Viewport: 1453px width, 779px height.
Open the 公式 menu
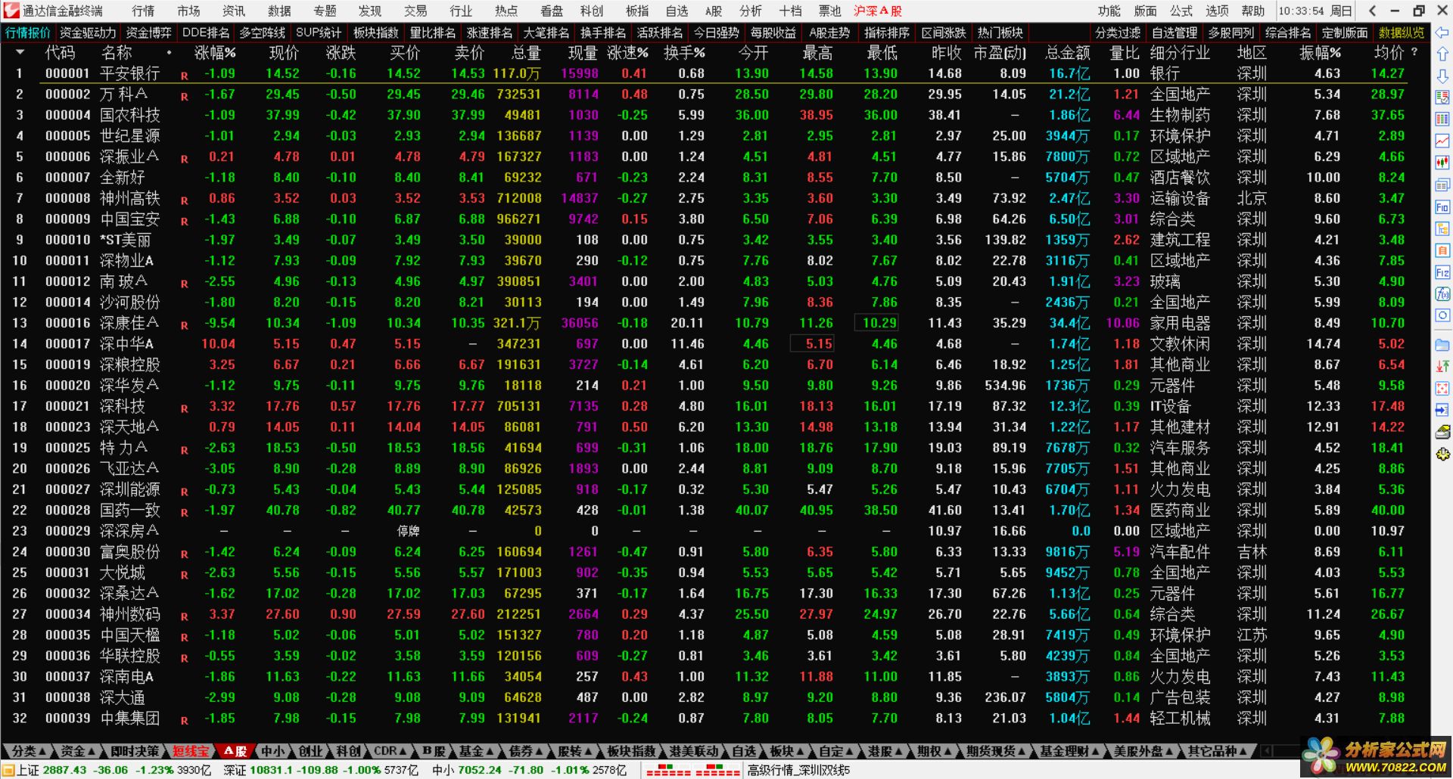pyautogui.click(x=1181, y=11)
